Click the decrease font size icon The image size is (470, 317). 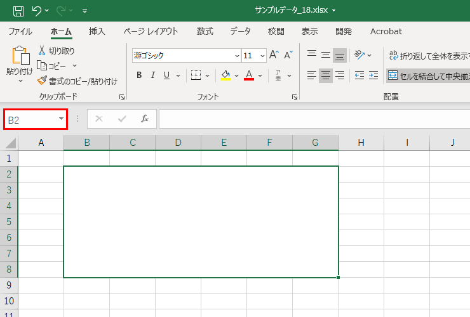tap(288, 55)
